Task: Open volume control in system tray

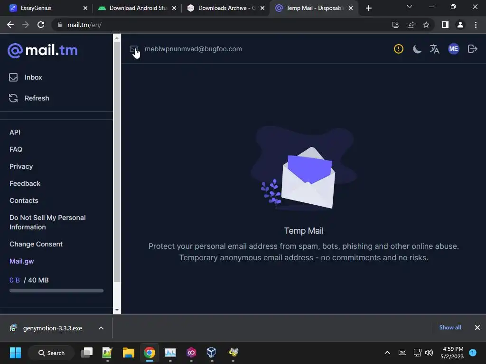Action: pos(429,353)
